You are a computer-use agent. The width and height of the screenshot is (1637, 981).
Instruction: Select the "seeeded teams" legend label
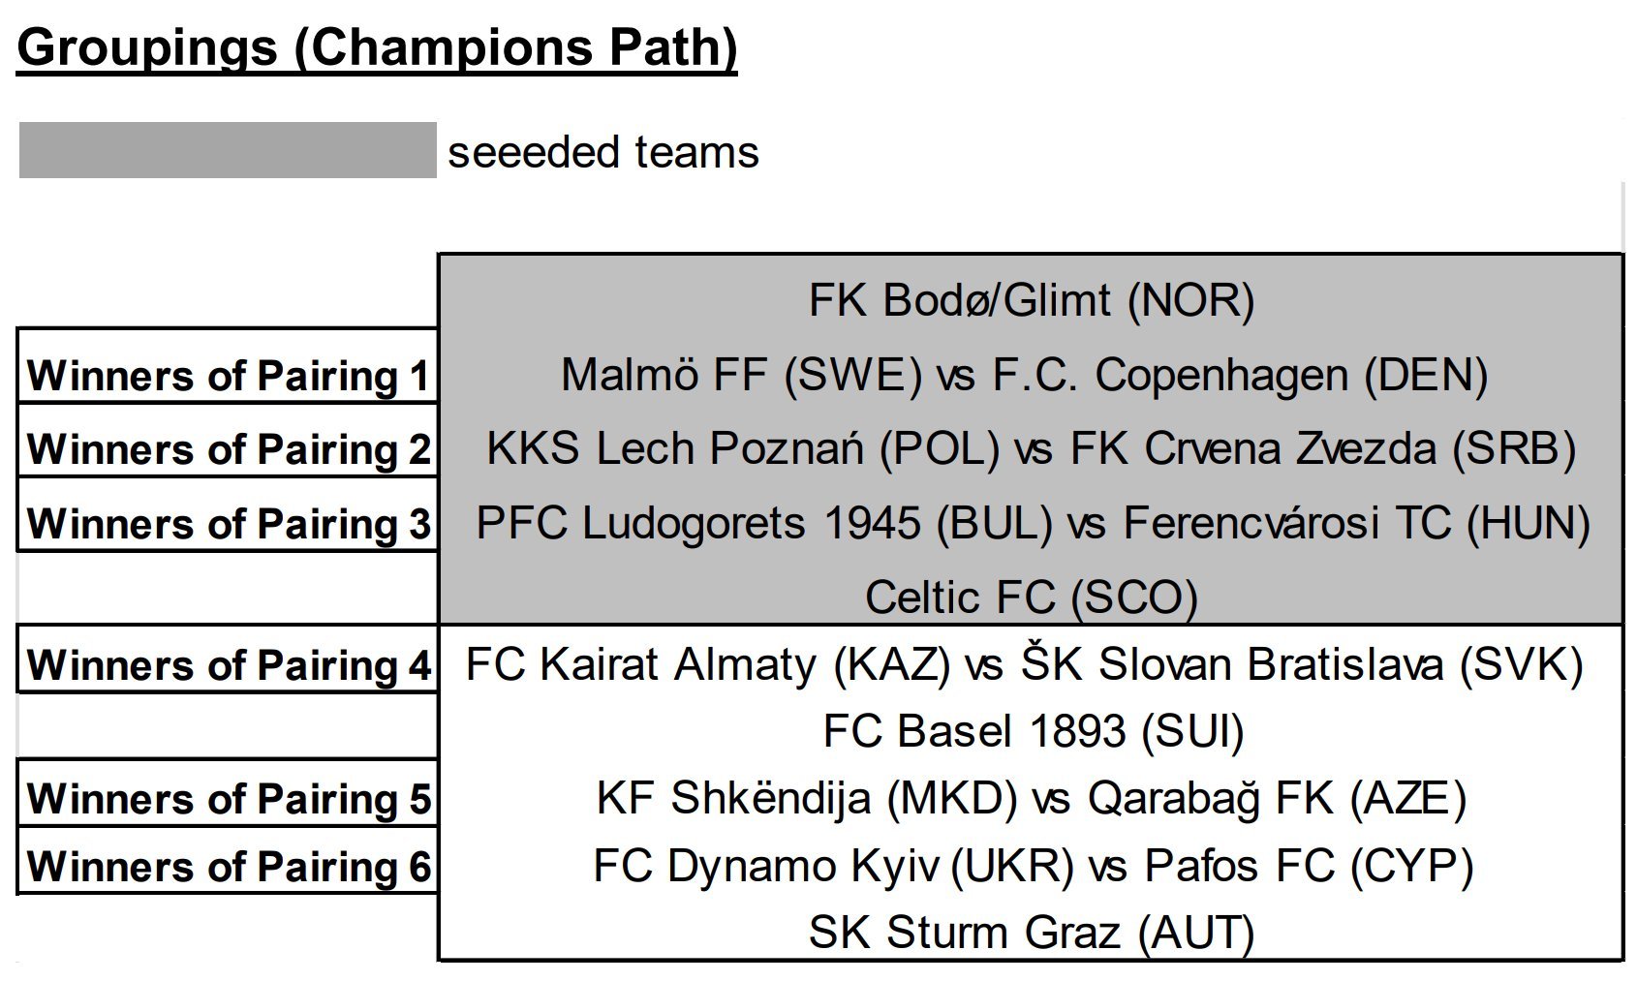[603, 152]
